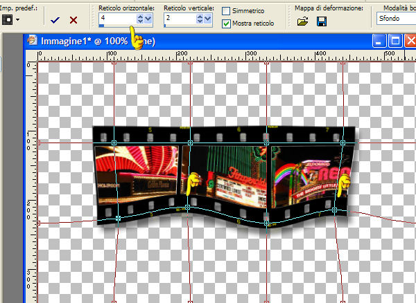
Task: Click the mesh warp presets icon
Action: (7, 19)
